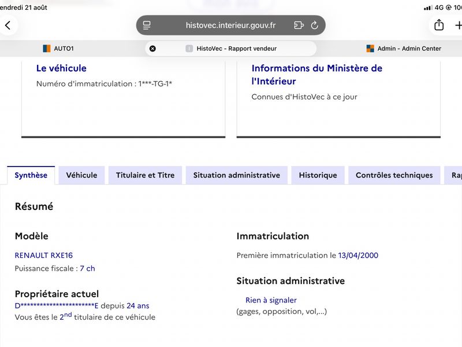Open the Synthèse tab
This screenshot has width=462, height=347.
[x=31, y=175]
